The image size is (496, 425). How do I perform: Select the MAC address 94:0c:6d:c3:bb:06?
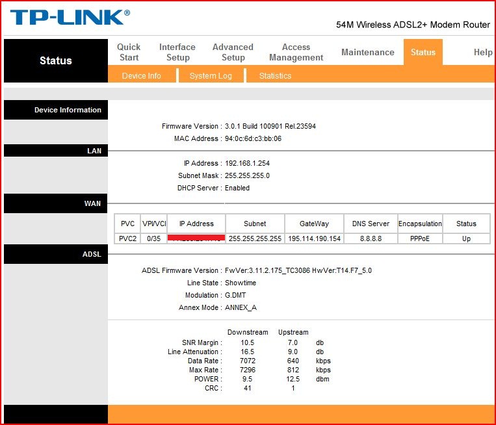pyautogui.click(x=253, y=138)
